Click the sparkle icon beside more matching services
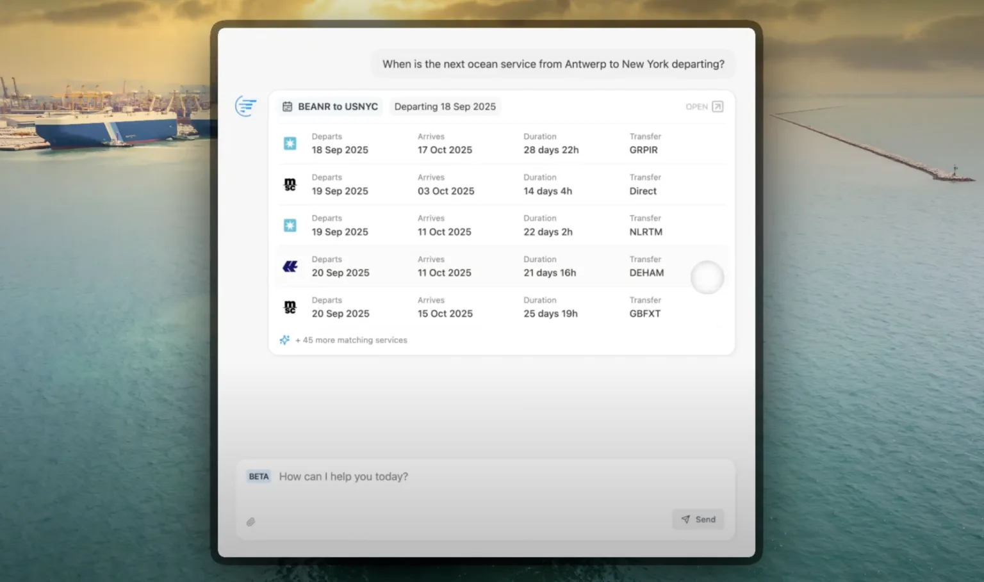Screen dimensions: 984x582 tap(284, 340)
